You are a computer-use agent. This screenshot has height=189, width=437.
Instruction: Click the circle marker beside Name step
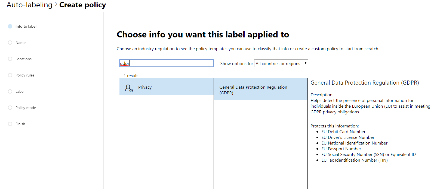(10, 43)
